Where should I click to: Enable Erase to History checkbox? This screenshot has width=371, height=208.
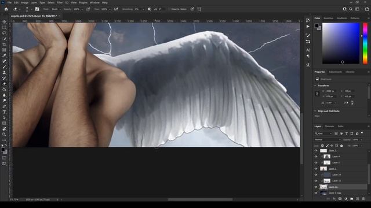[x=169, y=9]
